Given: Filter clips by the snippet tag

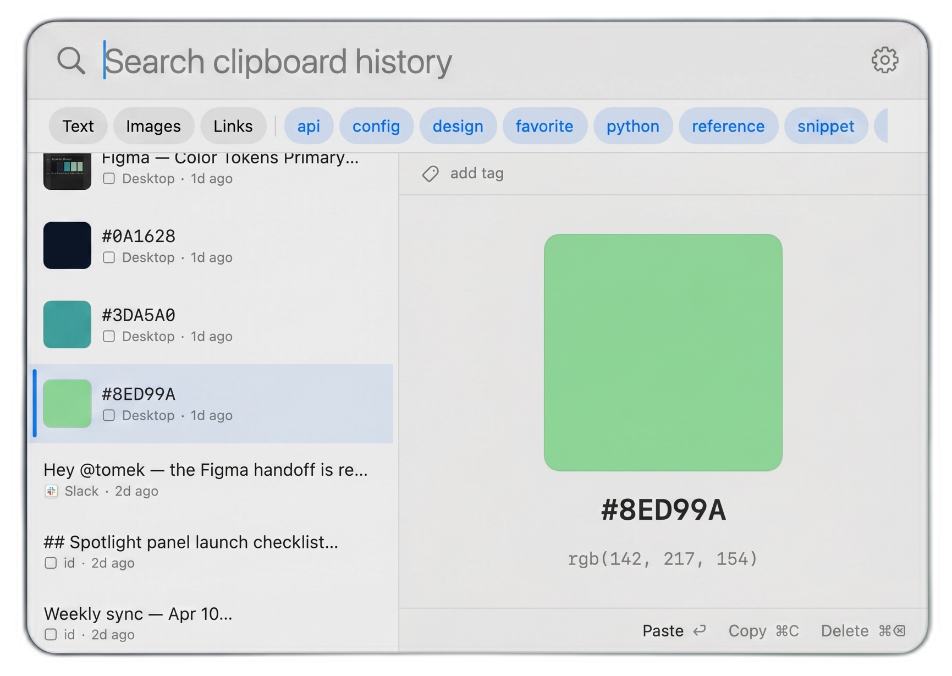Looking at the screenshot, I should (x=826, y=126).
